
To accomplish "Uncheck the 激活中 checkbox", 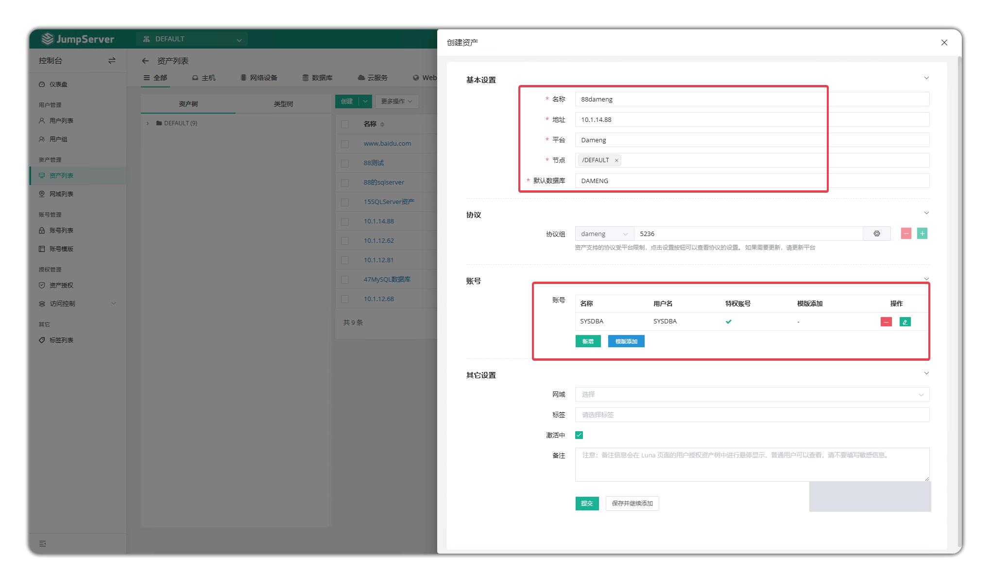I will [579, 435].
